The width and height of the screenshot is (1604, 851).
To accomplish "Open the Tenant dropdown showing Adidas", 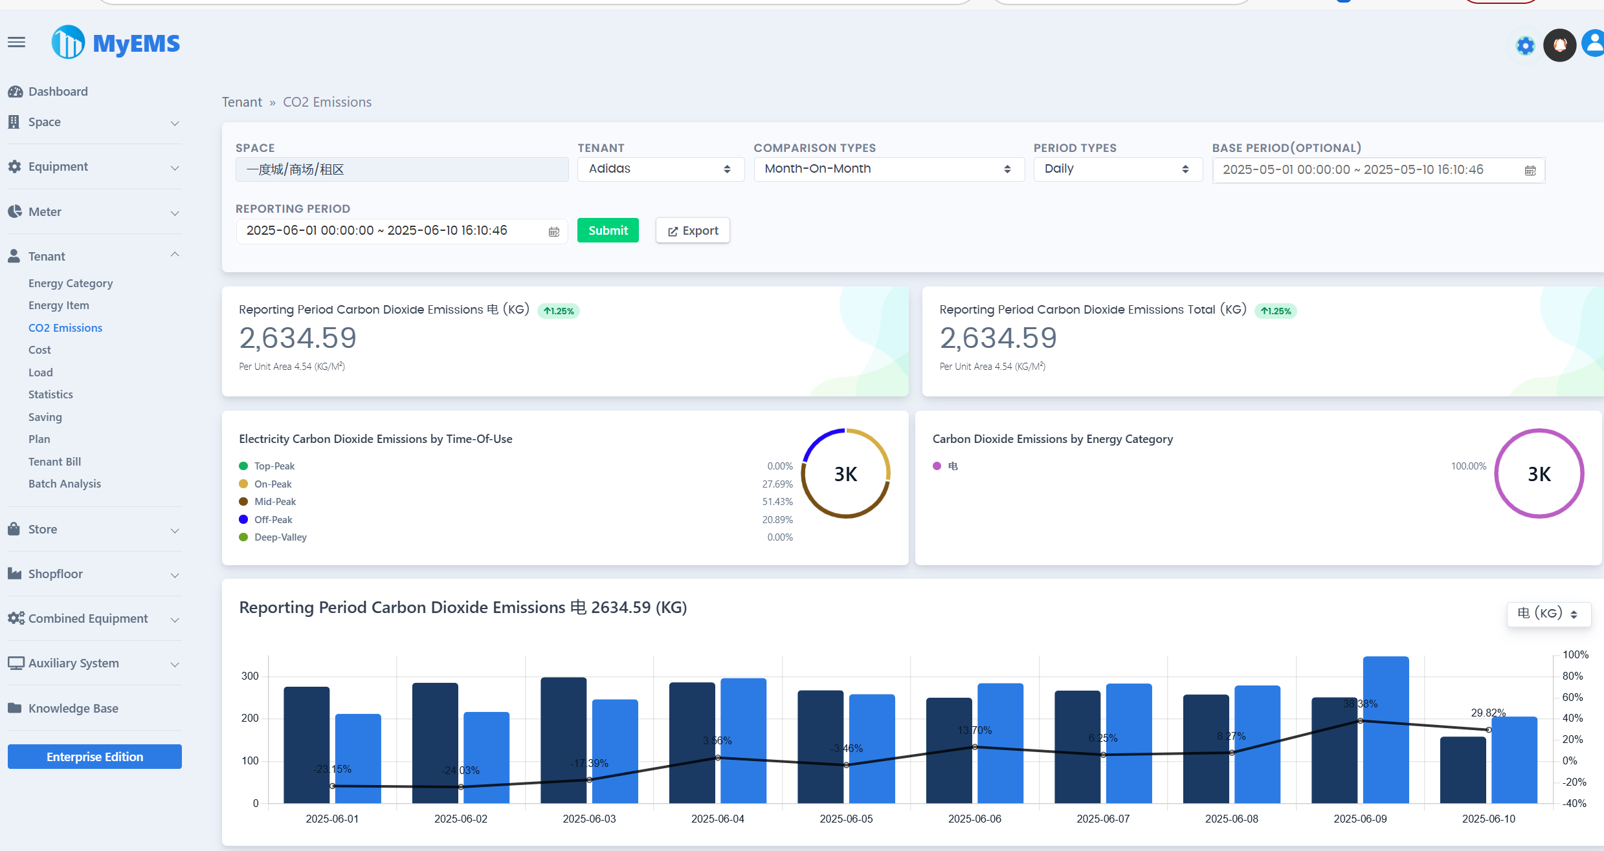I will pos(660,169).
